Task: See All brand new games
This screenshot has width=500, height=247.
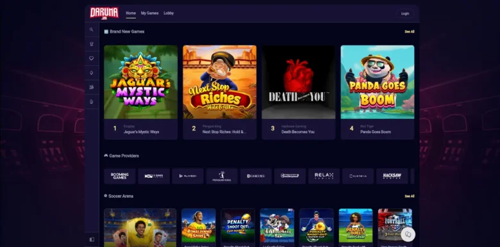Action: click(x=410, y=32)
